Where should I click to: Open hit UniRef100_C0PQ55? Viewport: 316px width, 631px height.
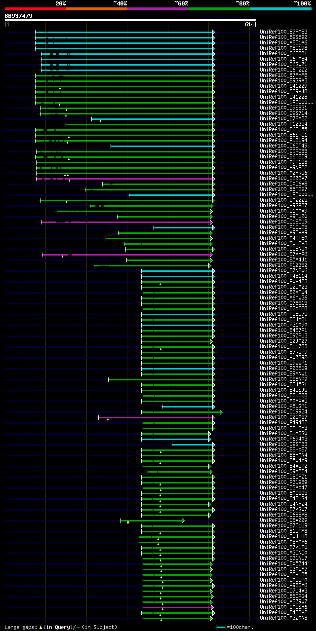point(283,151)
